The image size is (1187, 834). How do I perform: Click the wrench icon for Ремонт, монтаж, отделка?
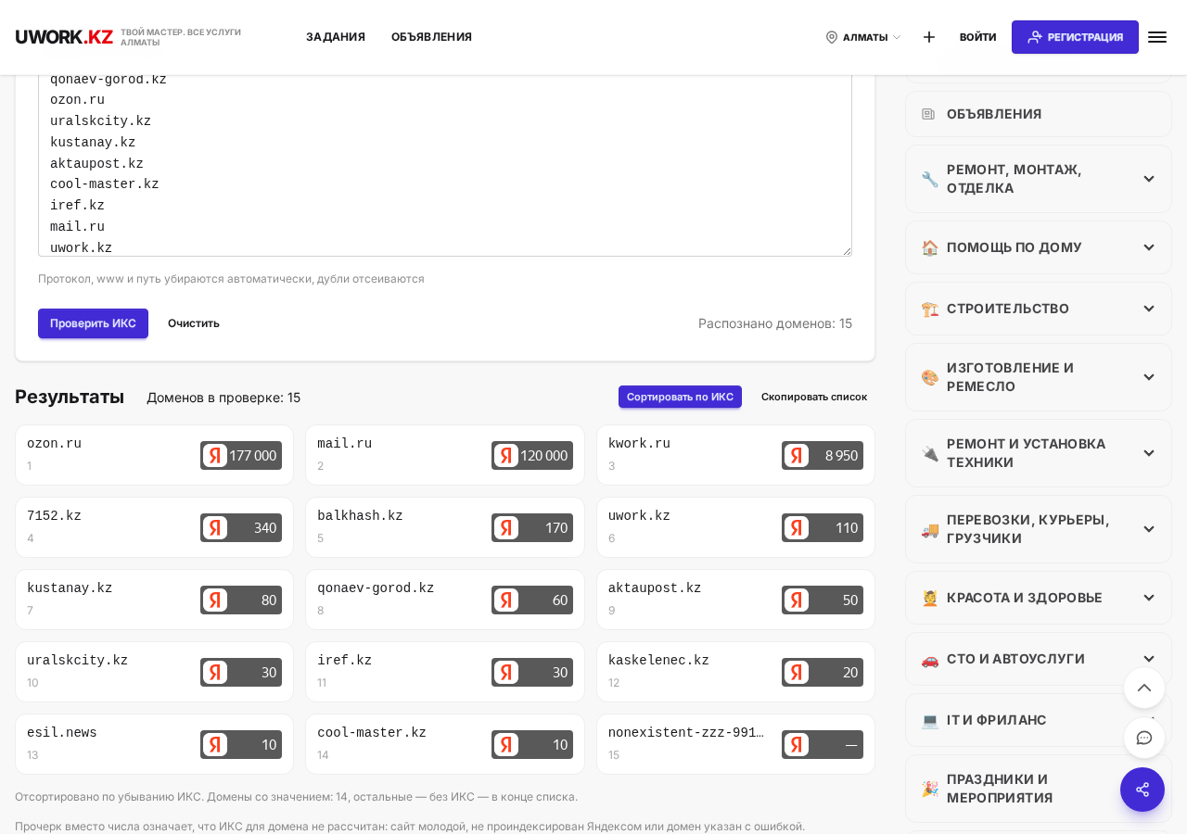pos(929,179)
